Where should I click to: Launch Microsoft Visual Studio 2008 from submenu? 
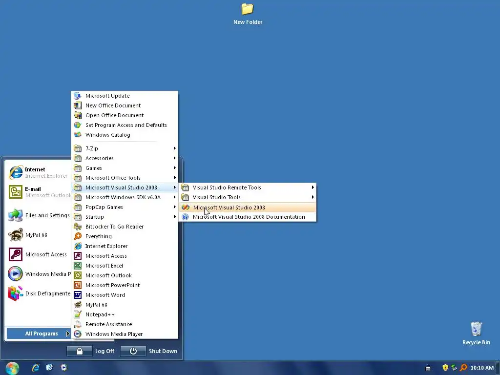(248, 207)
